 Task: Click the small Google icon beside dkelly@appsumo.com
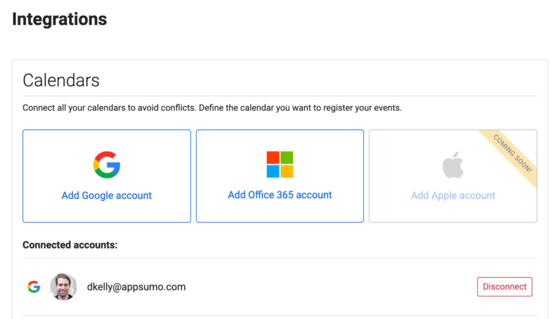coord(34,287)
